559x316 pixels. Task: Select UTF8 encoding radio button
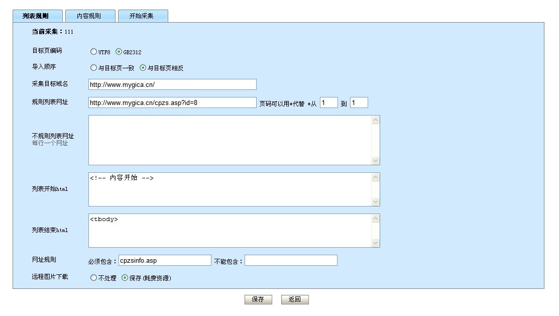(93, 52)
